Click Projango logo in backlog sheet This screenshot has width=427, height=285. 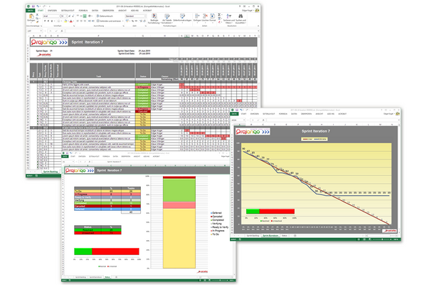coord(49,42)
